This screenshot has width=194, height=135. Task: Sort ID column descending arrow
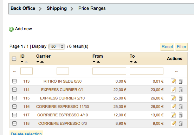[22, 62]
